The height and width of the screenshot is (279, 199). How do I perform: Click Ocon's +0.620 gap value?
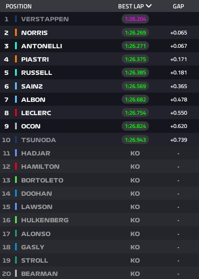179,126
